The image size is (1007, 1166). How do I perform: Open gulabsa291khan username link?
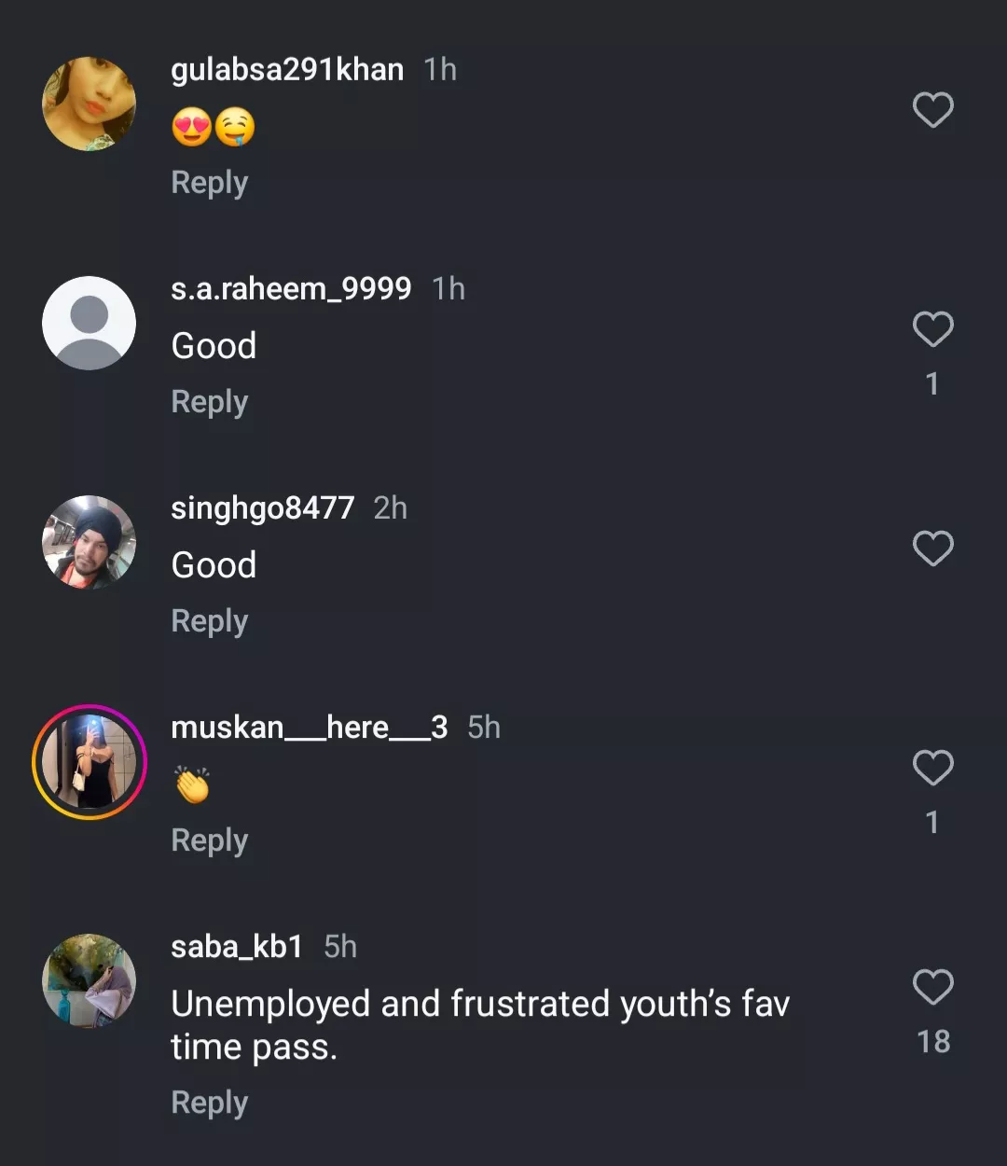(287, 70)
